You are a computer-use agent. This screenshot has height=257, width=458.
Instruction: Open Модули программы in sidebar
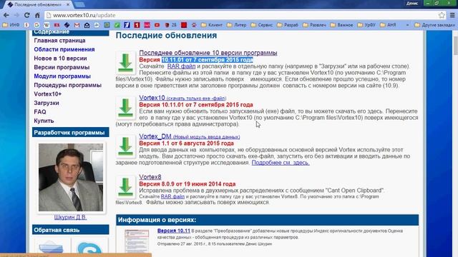pos(62,76)
